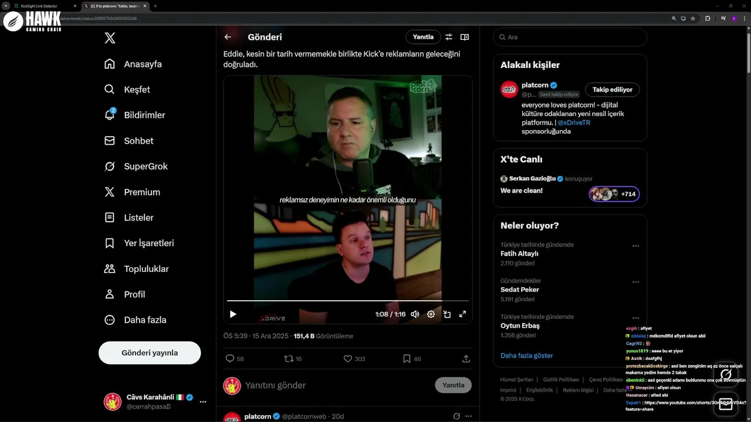Play the video in the post
Image resolution: width=751 pixels, height=422 pixels.
click(x=233, y=314)
